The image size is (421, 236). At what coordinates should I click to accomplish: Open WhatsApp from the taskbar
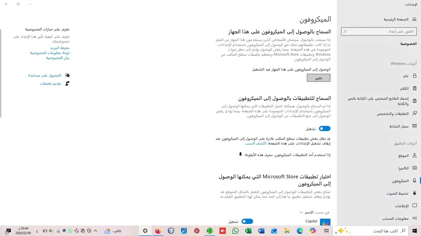click(x=235, y=231)
